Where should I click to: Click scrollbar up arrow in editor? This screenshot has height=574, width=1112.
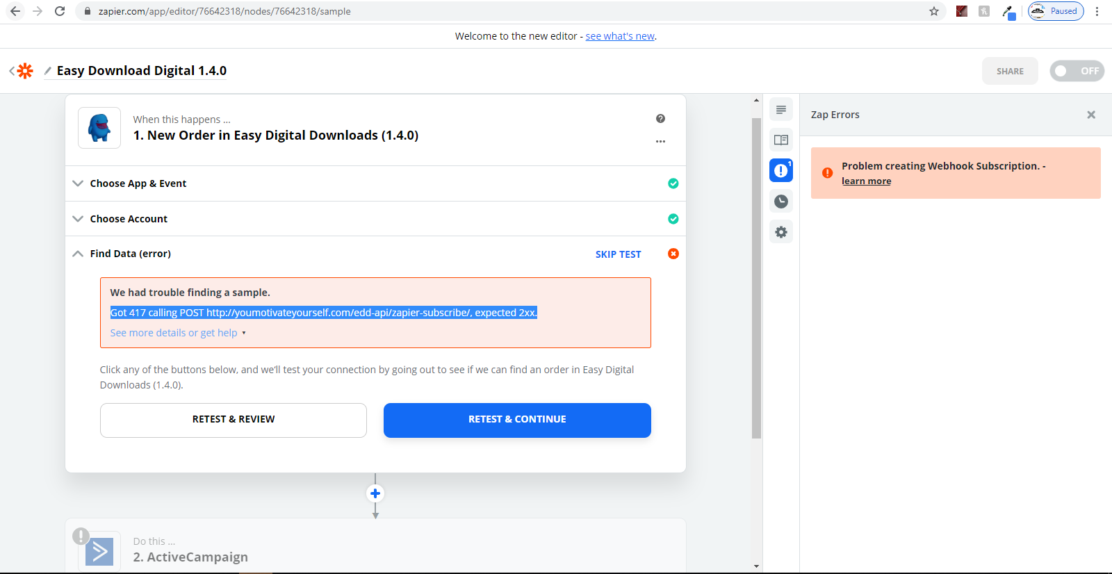click(757, 100)
